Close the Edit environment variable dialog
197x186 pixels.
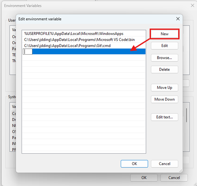pyautogui.click(x=178, y=19)
